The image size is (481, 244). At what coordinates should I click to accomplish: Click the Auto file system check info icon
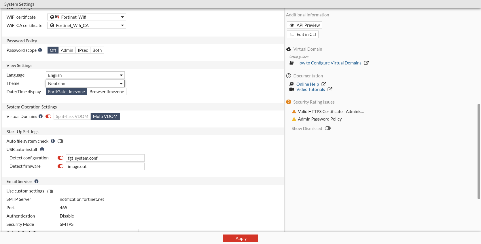[x=53, y=141]
